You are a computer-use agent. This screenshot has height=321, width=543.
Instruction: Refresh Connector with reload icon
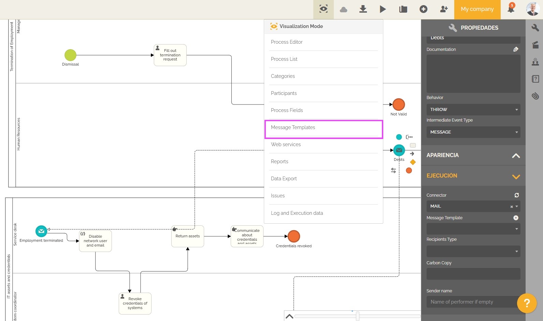click(x=517, y=195)
